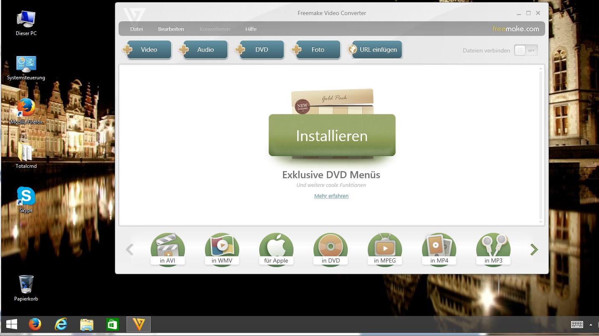This screenshot has width=599, height=336.
Task: Click the Foto add button
Action: 316,50
